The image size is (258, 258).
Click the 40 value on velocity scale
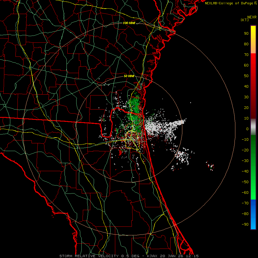click(246, 86)
